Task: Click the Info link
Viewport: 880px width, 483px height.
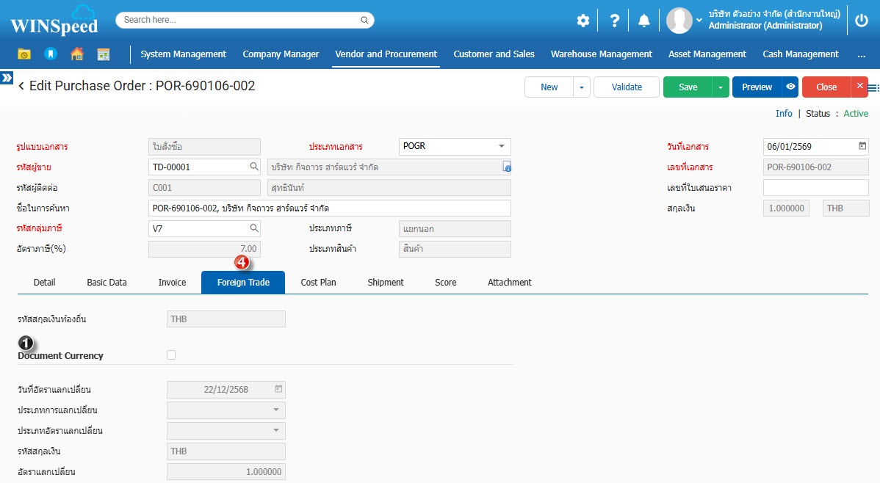Action: point(784,114)
